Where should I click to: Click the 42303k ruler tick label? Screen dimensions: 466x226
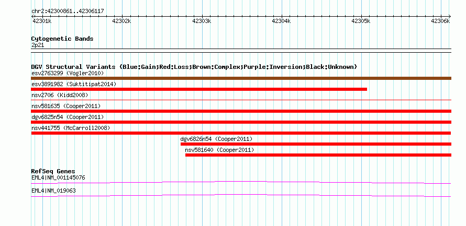[202, 21]
